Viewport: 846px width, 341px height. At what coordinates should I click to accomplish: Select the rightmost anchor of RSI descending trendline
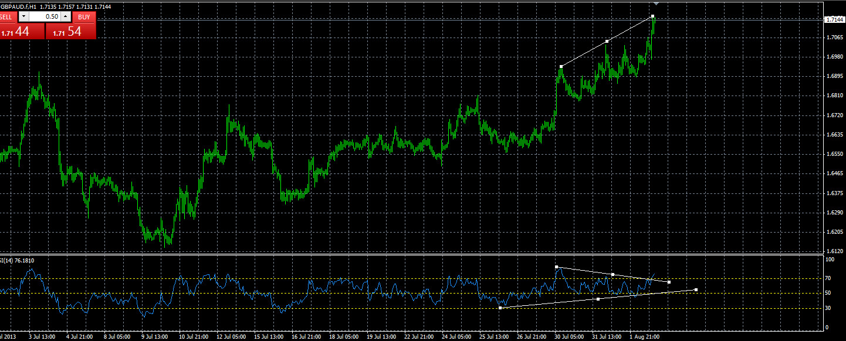click(669, 282)
